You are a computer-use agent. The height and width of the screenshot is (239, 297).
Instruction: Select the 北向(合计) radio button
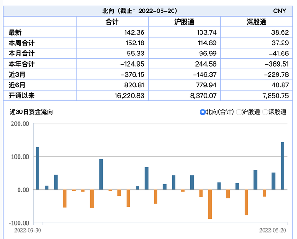tap(202, 112)
